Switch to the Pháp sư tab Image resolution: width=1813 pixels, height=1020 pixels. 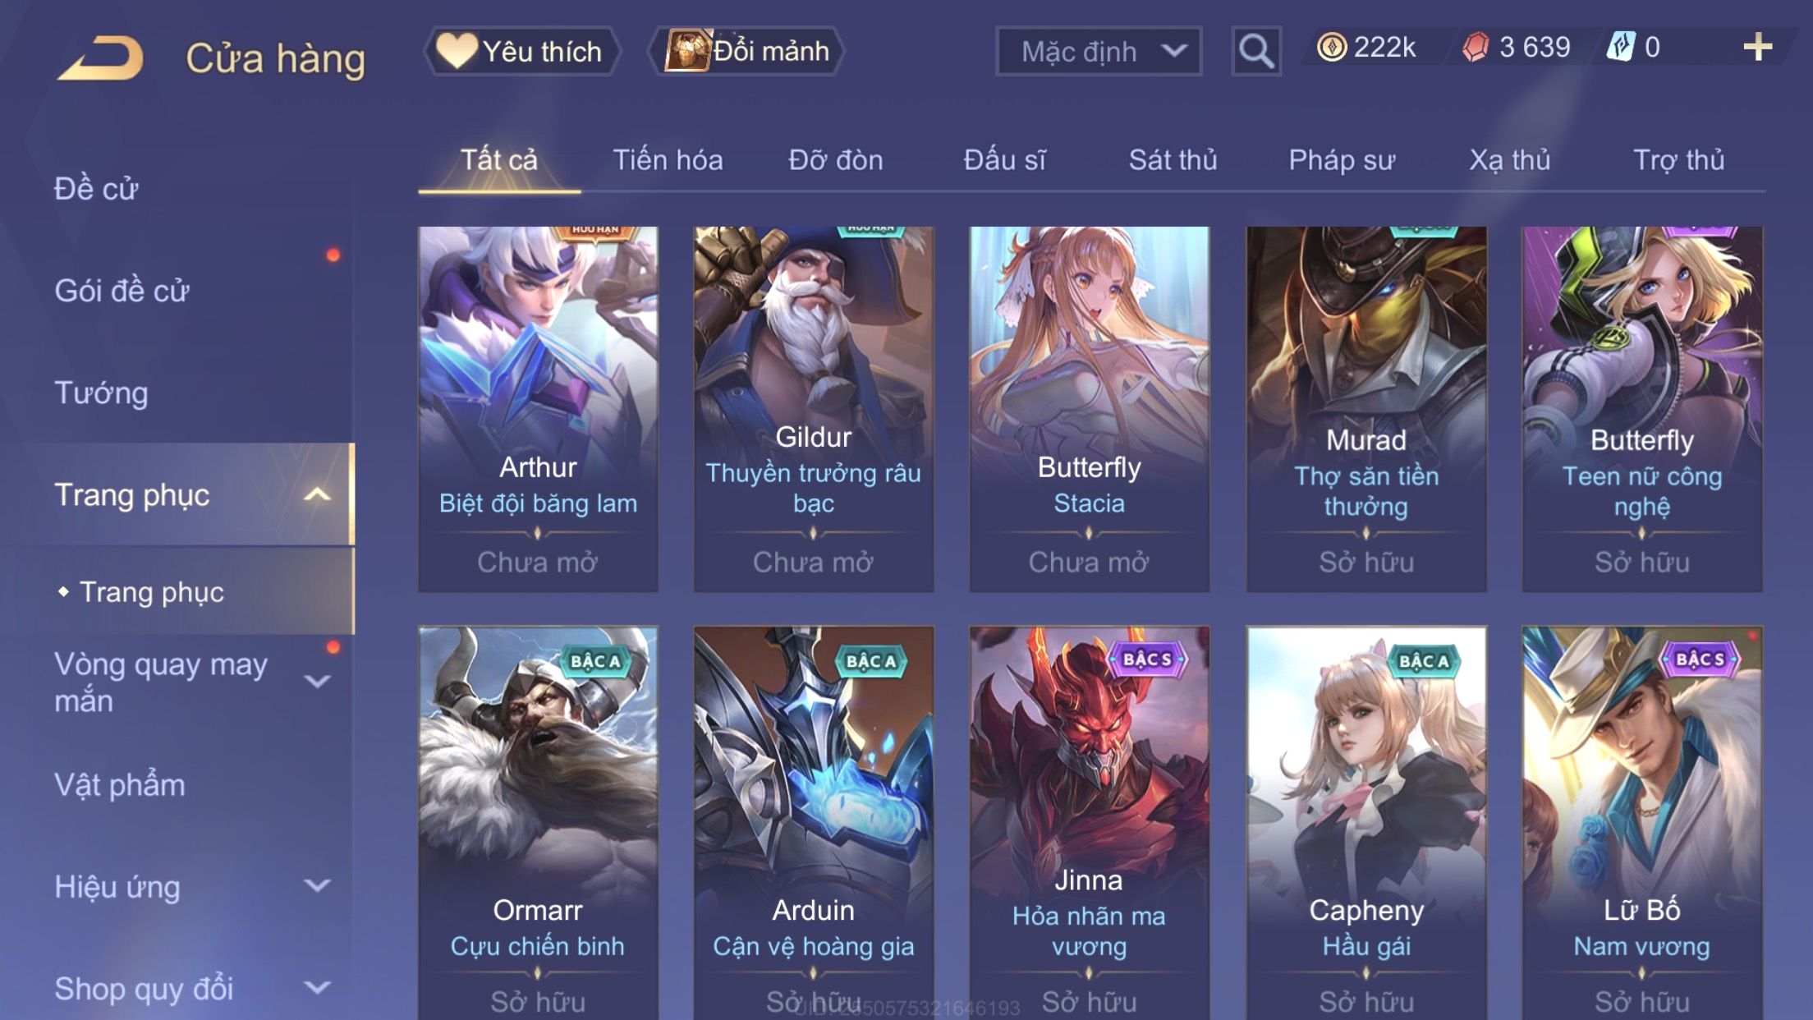1342,159
